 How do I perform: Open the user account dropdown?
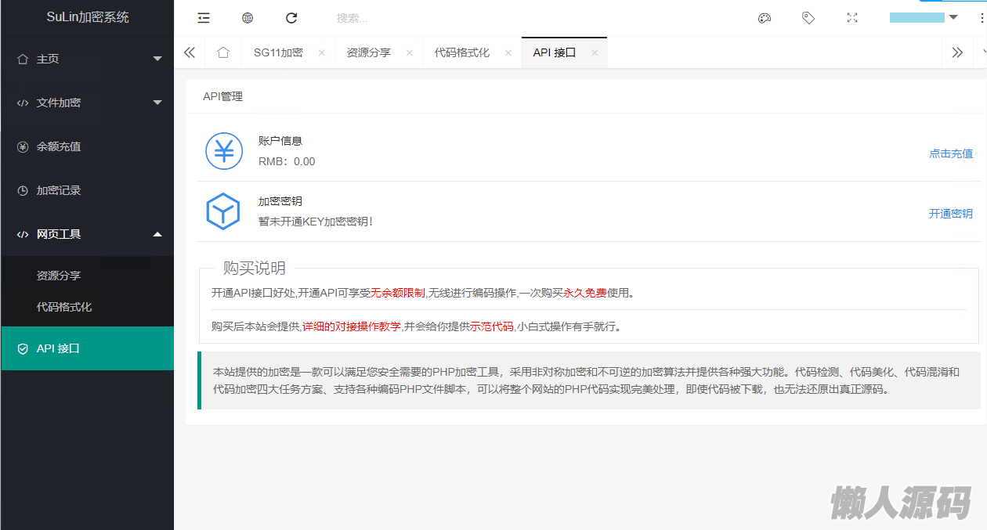[924, 18]
